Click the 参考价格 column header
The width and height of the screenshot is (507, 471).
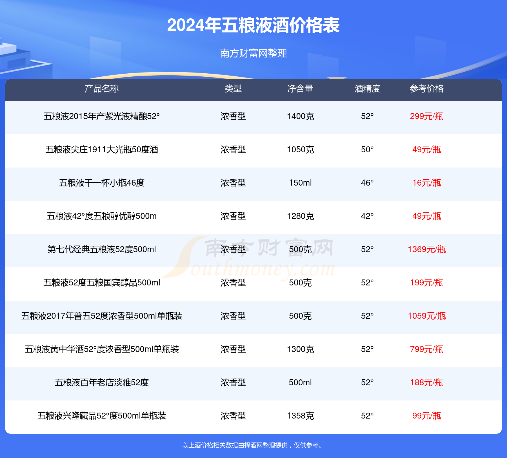tap(427, 89)
